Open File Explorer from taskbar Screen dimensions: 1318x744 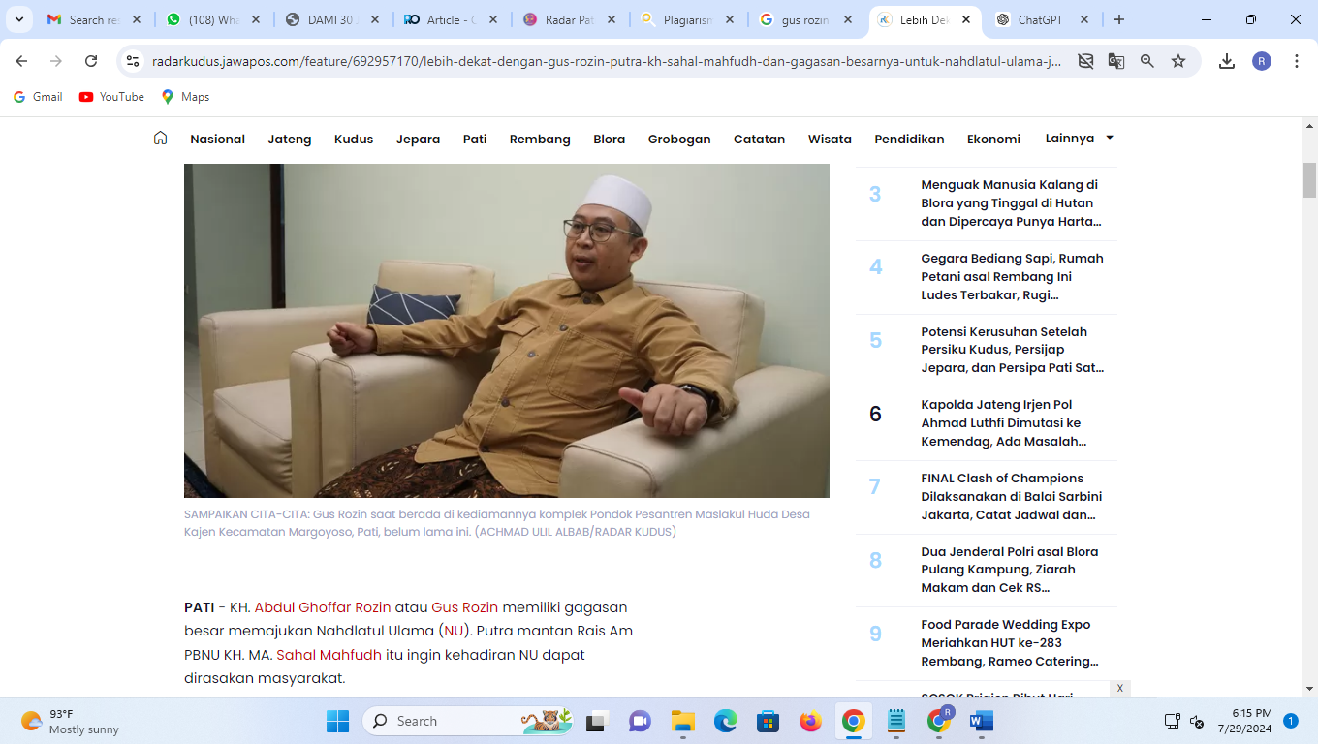(683, 721)
